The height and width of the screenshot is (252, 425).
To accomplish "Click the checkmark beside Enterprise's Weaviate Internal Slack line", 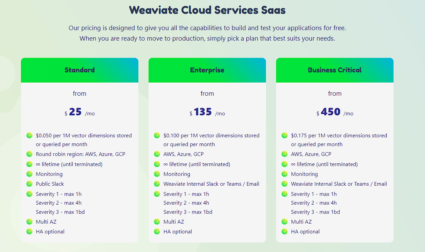I will pyautogui.click(x=157, y=184).
